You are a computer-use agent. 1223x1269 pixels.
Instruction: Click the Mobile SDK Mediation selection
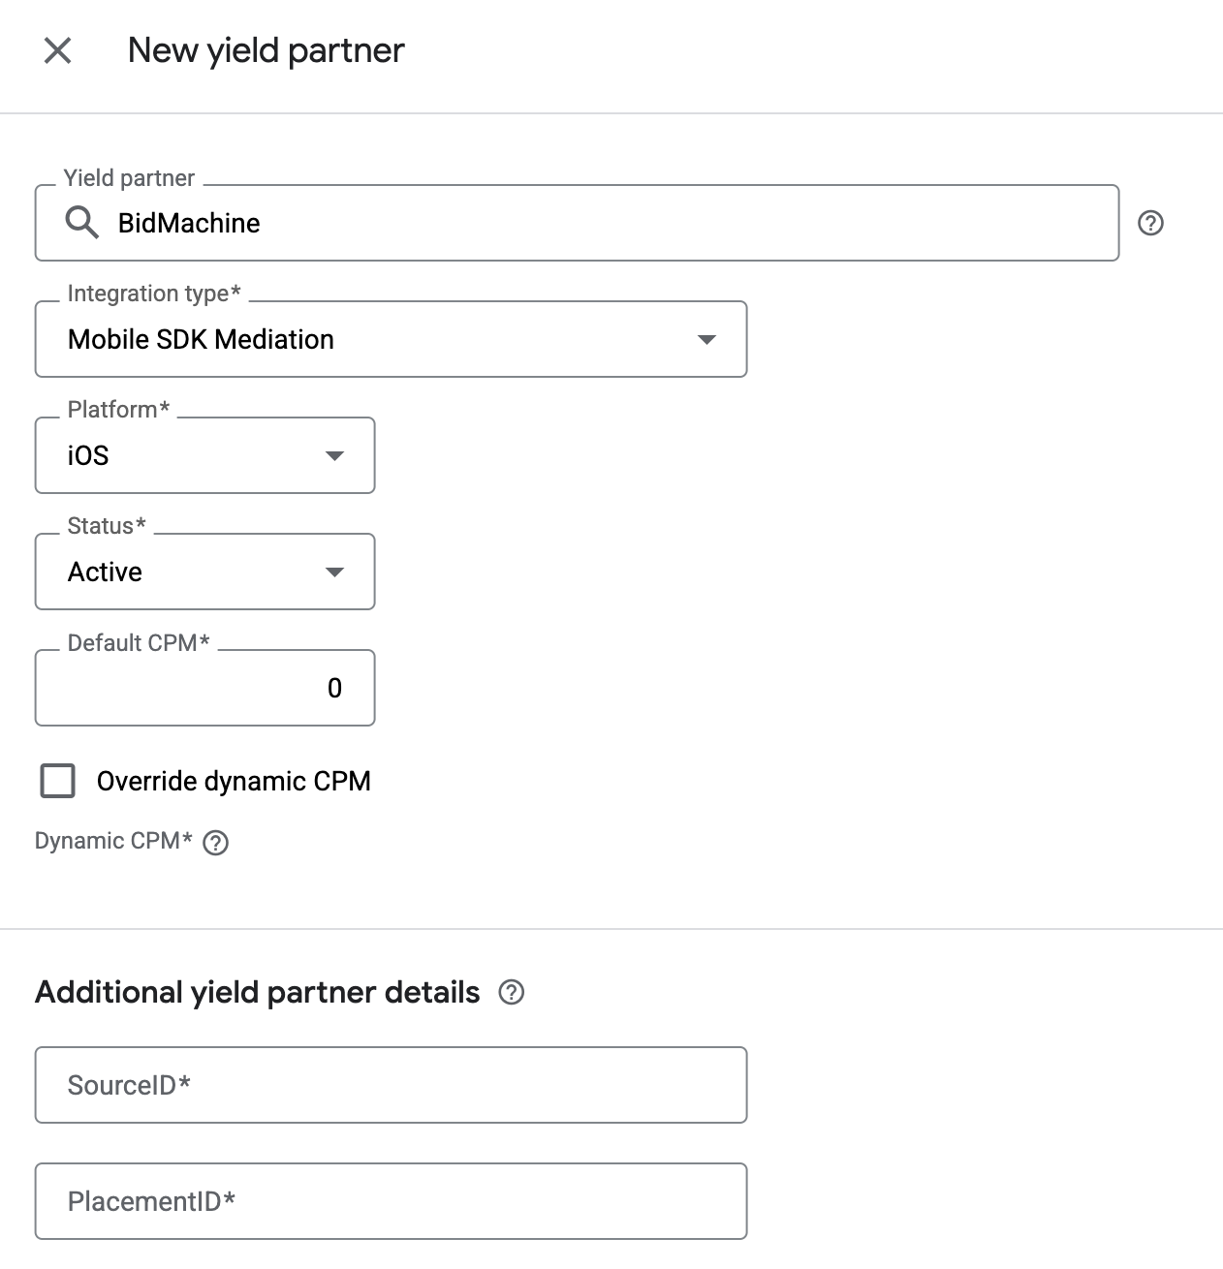[x=201, y=339]
